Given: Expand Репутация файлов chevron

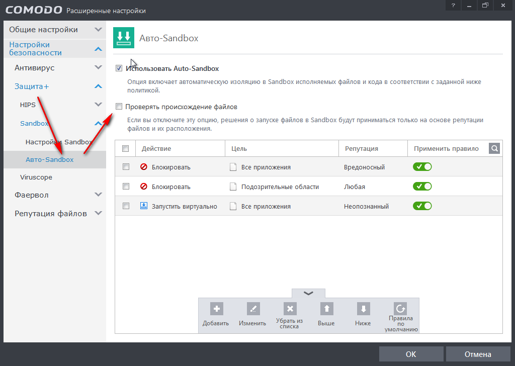Looking at the screenshot, I should coord(98,213).
